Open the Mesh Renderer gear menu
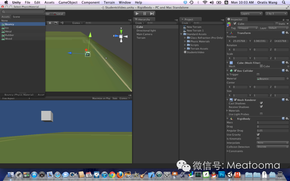290x181 pixels. 287,100
